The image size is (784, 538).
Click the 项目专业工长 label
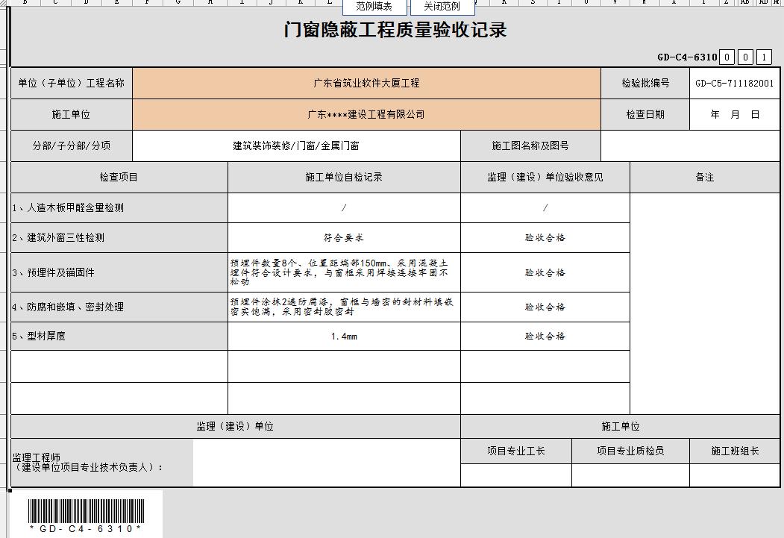click(516, 451)
